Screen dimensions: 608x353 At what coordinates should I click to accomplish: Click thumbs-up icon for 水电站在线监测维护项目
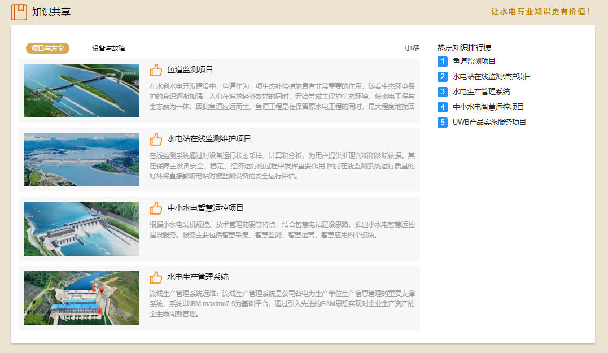click(156, 139)
